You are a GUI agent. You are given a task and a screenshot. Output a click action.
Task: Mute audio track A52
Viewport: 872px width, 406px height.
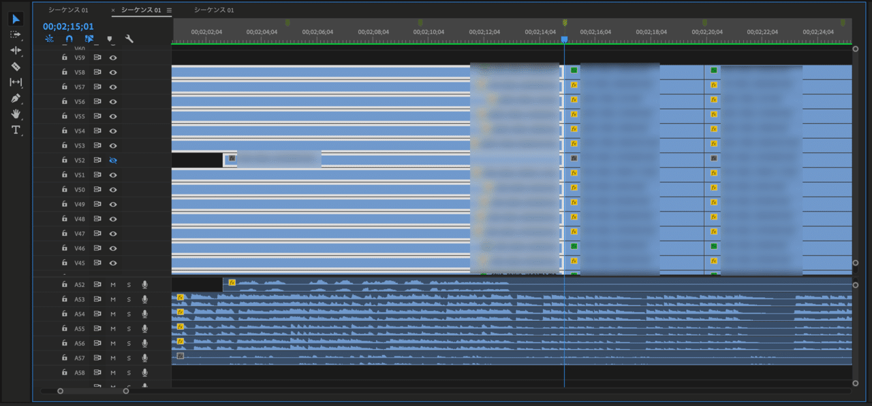coord(113,284)
